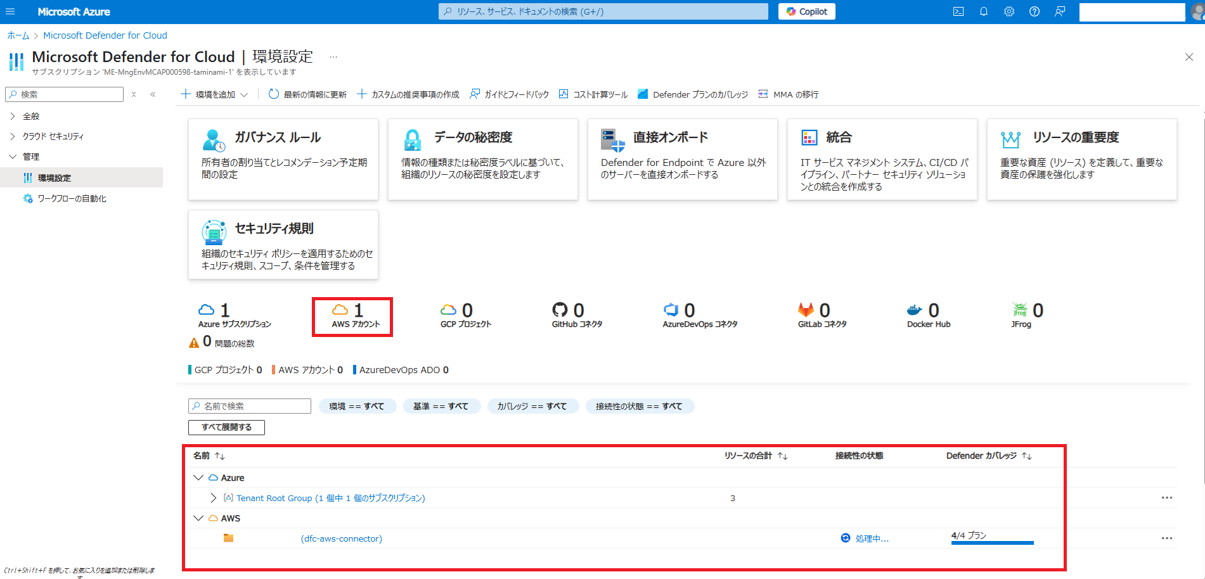Click 最新の情報に更新 refresh

click(307, 94)
